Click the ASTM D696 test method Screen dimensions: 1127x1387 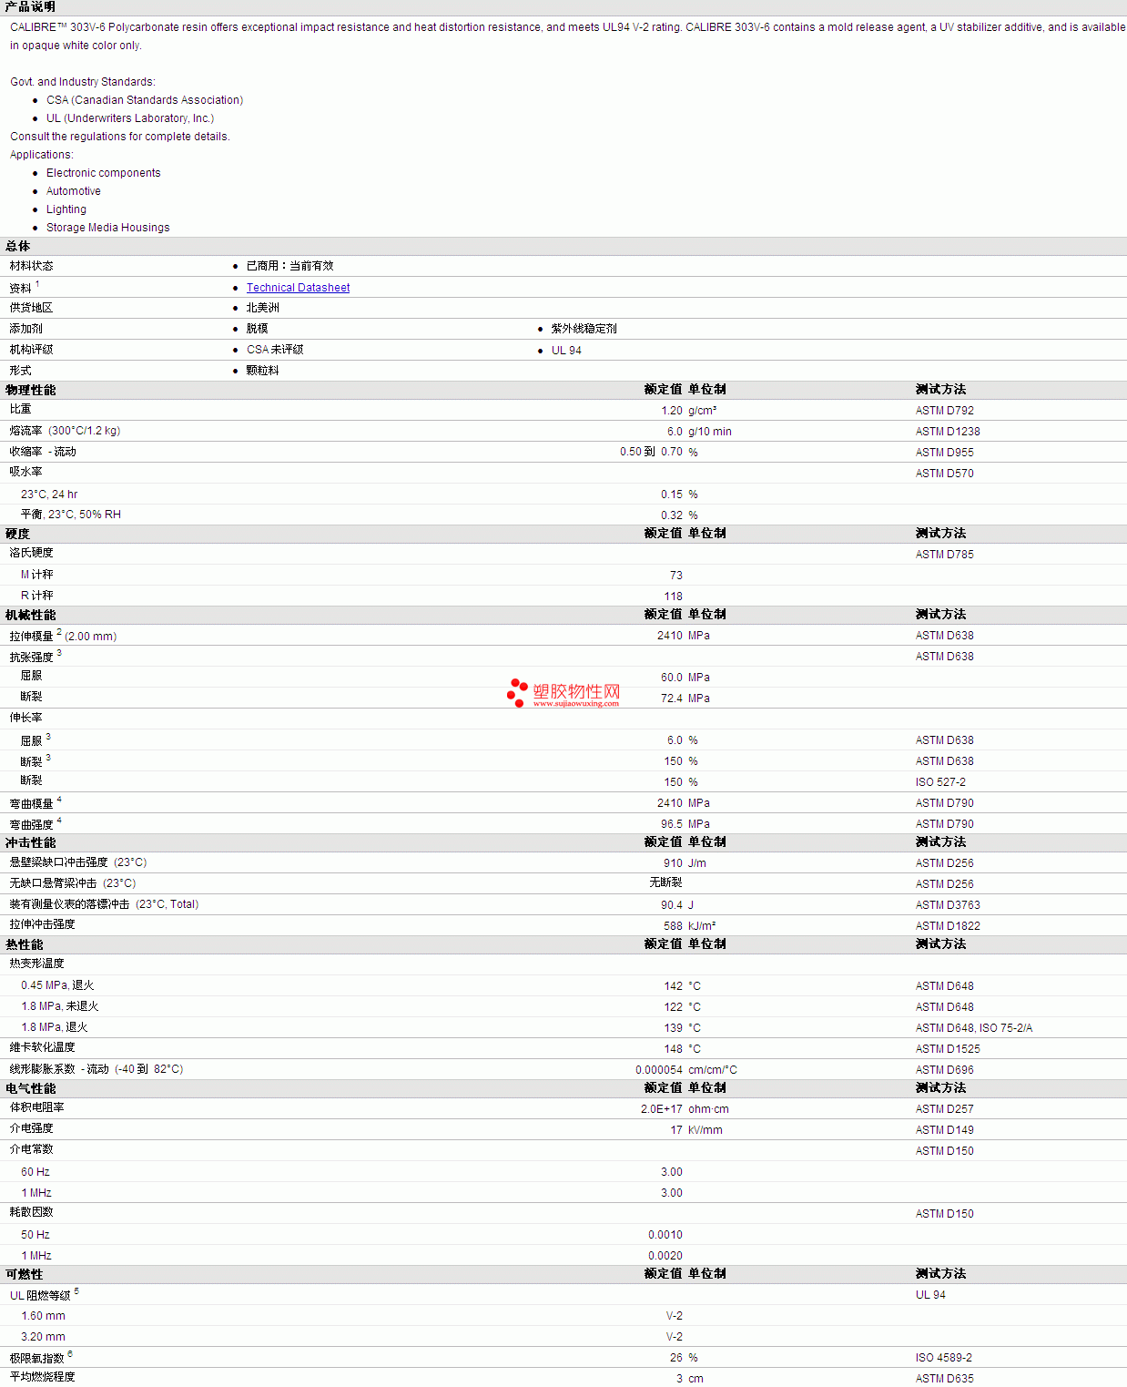[944, 1070]
